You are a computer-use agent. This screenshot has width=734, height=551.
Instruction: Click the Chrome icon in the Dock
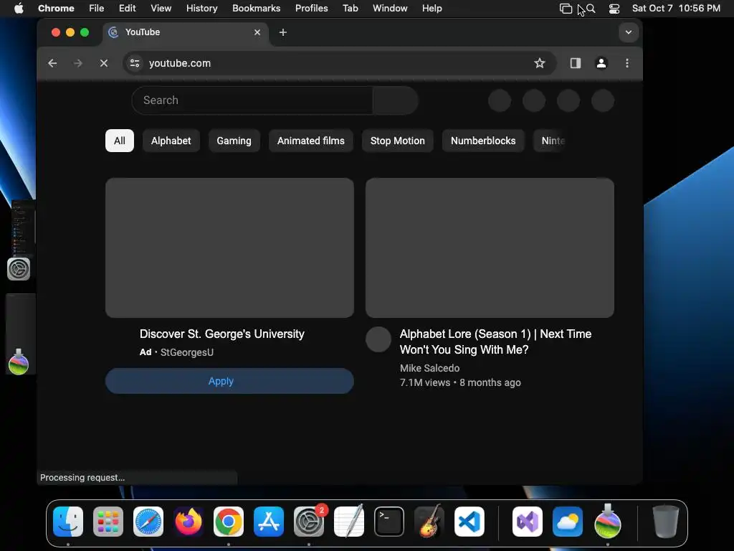(229, 522)
